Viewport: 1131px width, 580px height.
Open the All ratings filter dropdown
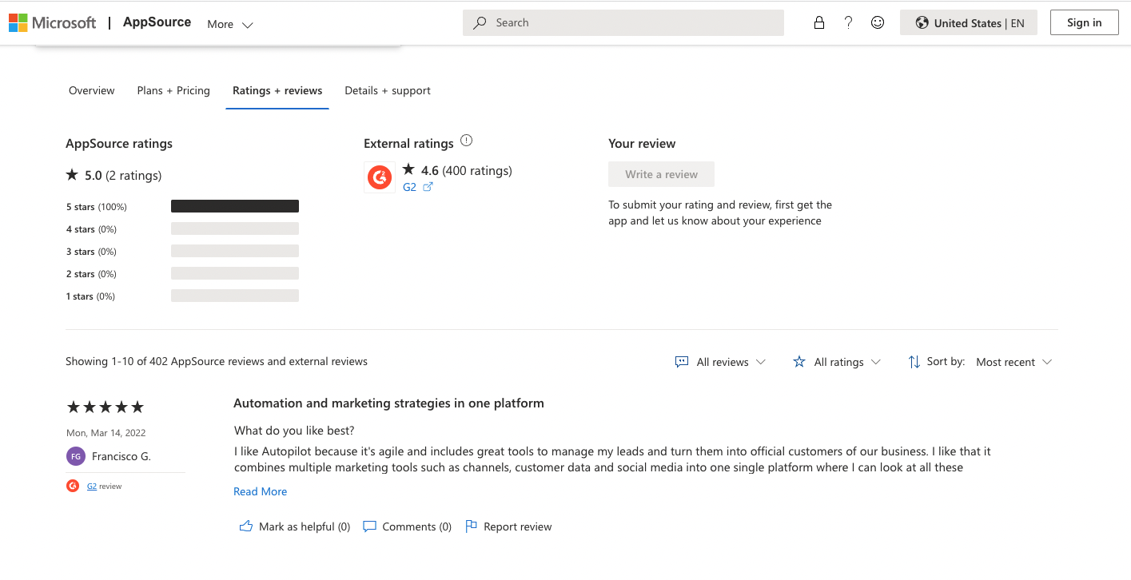point(837,362)
